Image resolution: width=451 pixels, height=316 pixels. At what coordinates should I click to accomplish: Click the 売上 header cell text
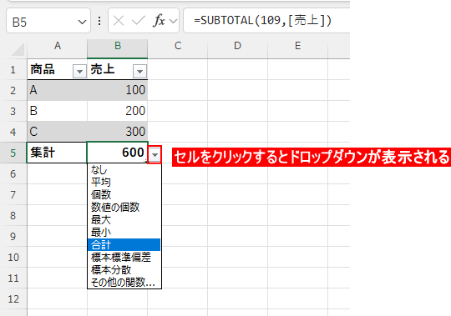103,69
